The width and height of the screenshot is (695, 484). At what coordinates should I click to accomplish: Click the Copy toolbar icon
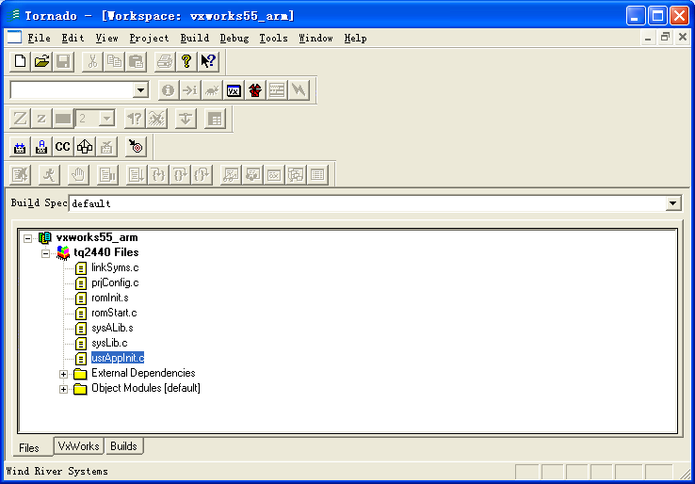pyautogui.click(x=114, y=61)
